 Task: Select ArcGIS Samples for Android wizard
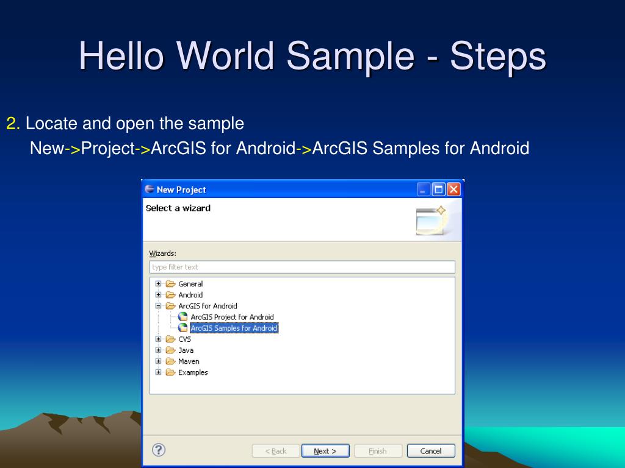point(234,328)
